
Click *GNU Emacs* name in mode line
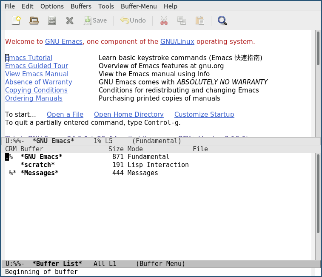point(54,141)
